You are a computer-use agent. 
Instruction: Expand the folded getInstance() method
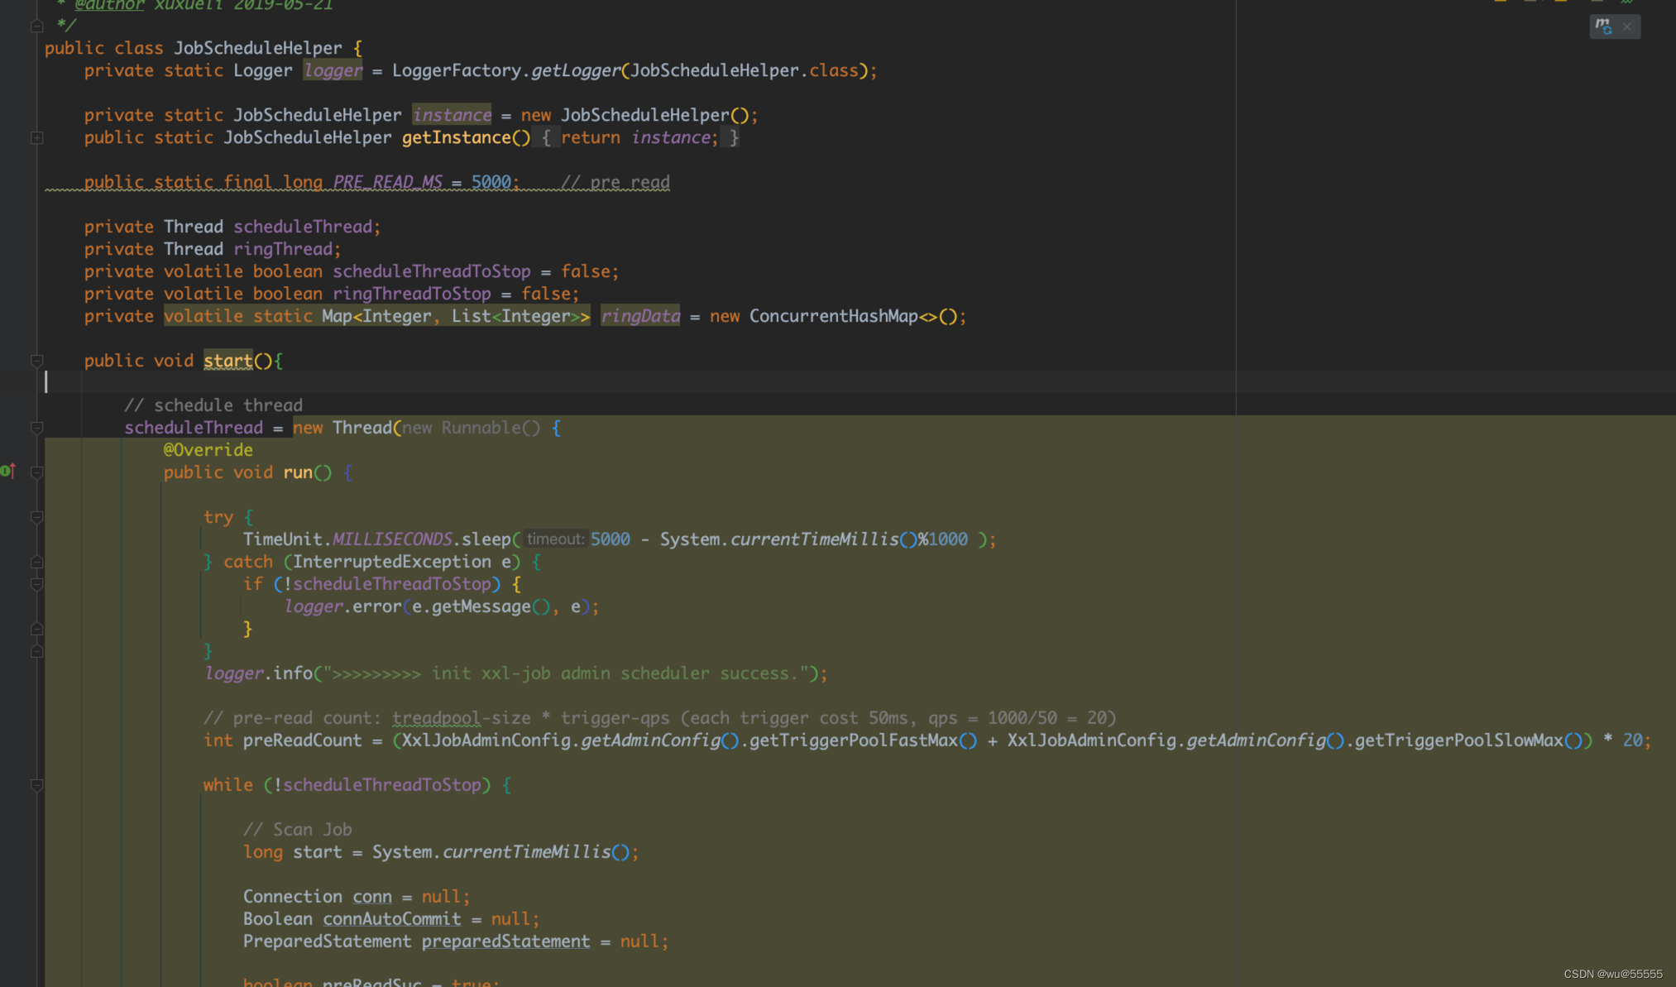[36, 138]
